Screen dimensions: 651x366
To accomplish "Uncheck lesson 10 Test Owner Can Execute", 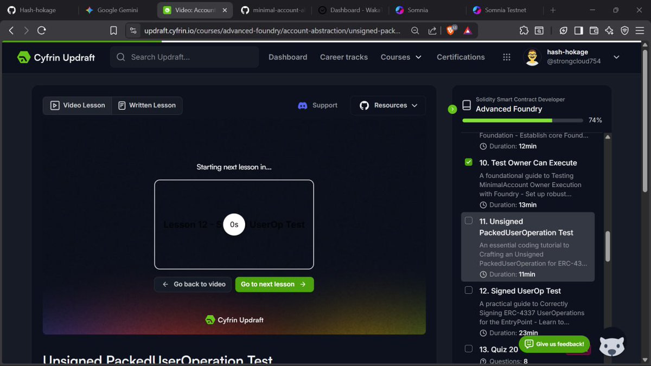I will 469,162.
